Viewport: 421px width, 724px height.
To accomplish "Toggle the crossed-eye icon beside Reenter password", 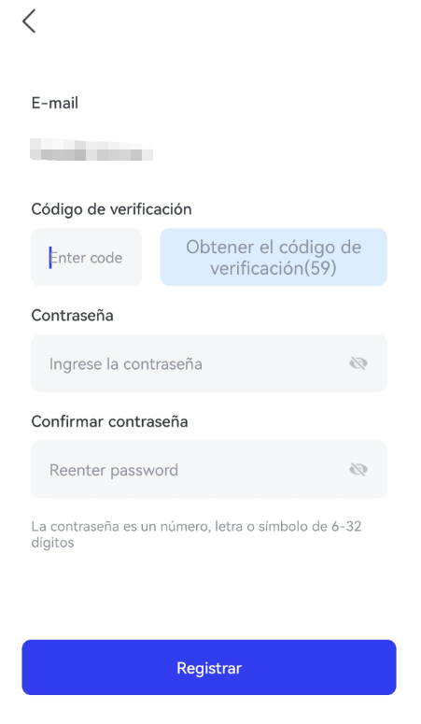I will (358, 470).
